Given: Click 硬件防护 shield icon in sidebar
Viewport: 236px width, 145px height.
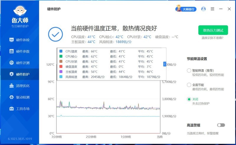Looking at the screenshot, I should tap(12, 74).
